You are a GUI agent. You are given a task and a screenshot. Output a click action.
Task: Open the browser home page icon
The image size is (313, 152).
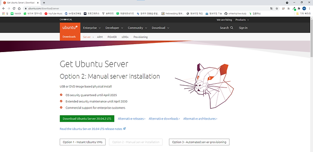tap(19, 8)
